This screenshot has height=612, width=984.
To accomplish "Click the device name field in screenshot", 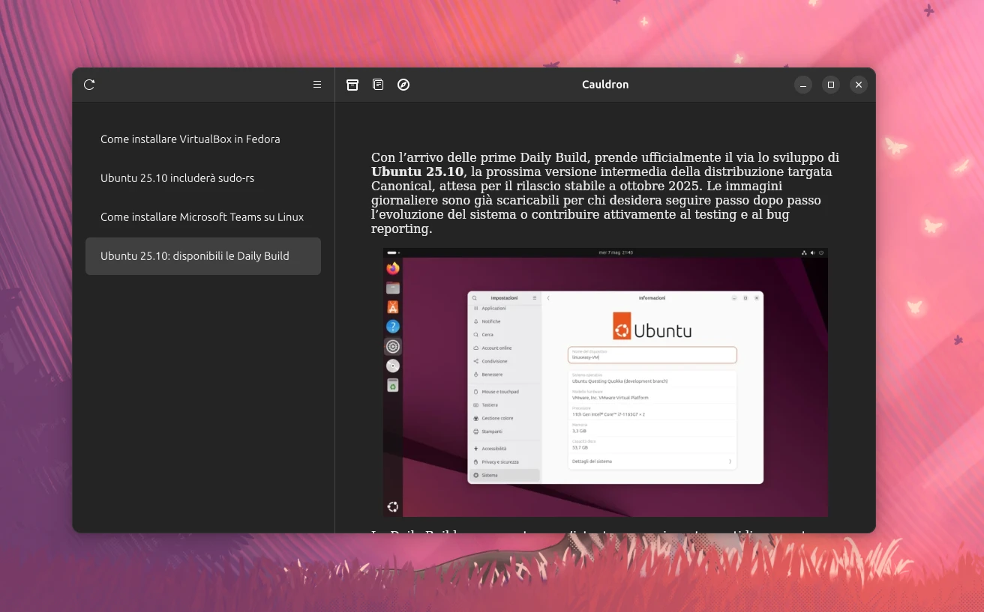I will point(652,355).
